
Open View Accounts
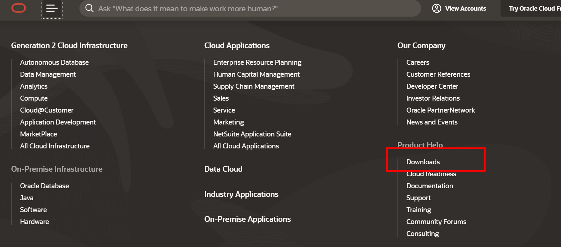[x=459, y=8]
